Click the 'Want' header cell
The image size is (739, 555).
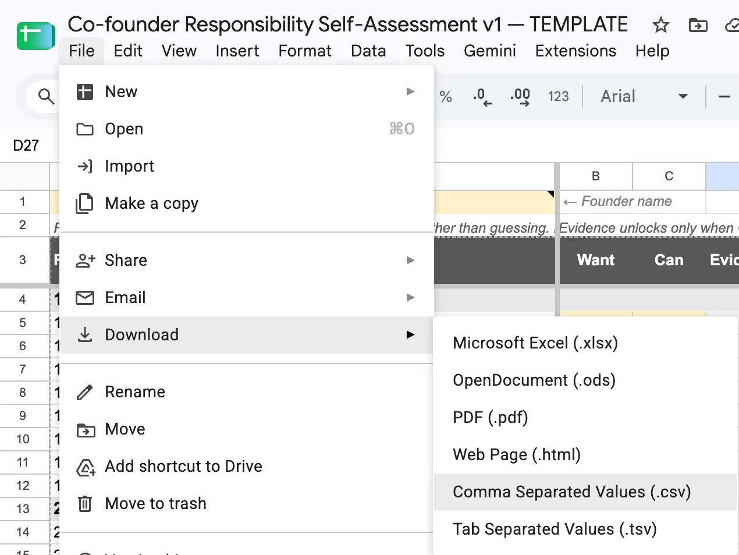click(595, 260)
